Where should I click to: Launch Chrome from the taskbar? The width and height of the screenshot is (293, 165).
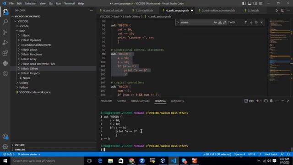[131, 161]
